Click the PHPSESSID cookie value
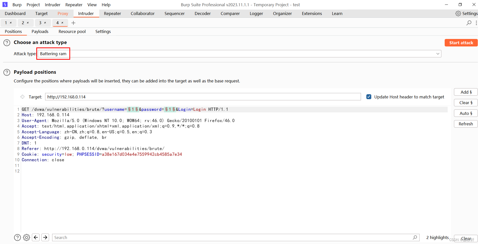 (x=142, y=154)
